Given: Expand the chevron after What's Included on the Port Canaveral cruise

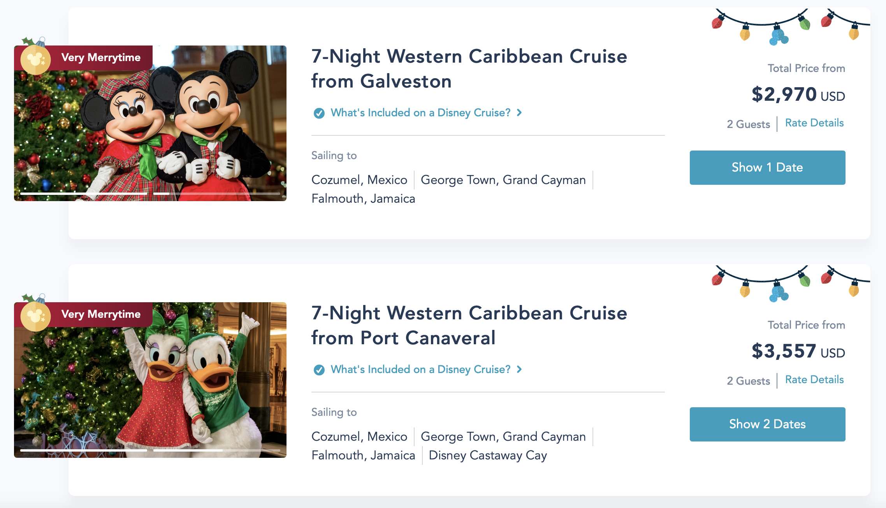Looking at the screenshot, I should point(519,370).
